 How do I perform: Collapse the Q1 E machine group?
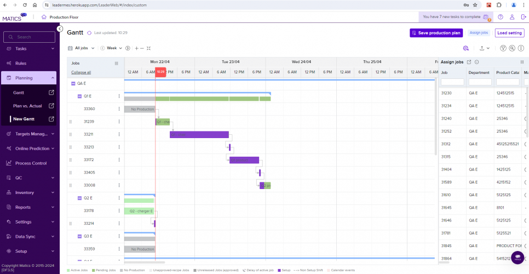[79, 96]
